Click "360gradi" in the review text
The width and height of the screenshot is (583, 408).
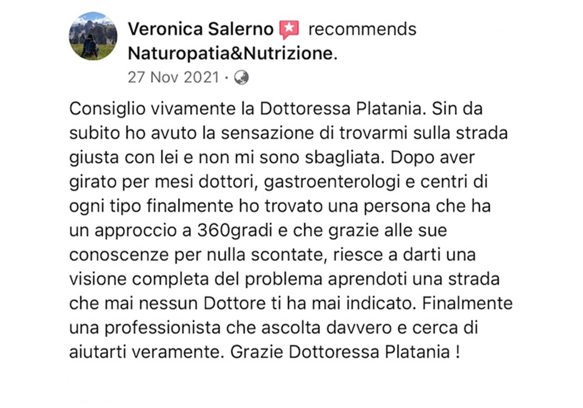point(235,231)
